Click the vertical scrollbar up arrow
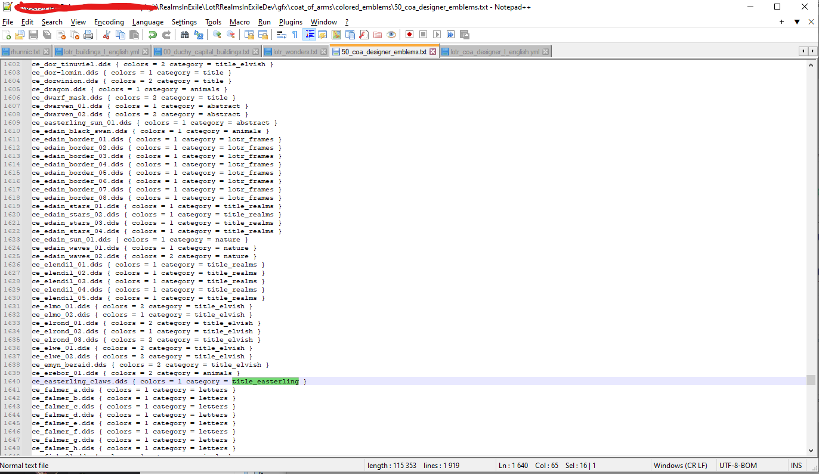Image resolution: width=819 pixels, height=474 pixels. pos(811,65)
